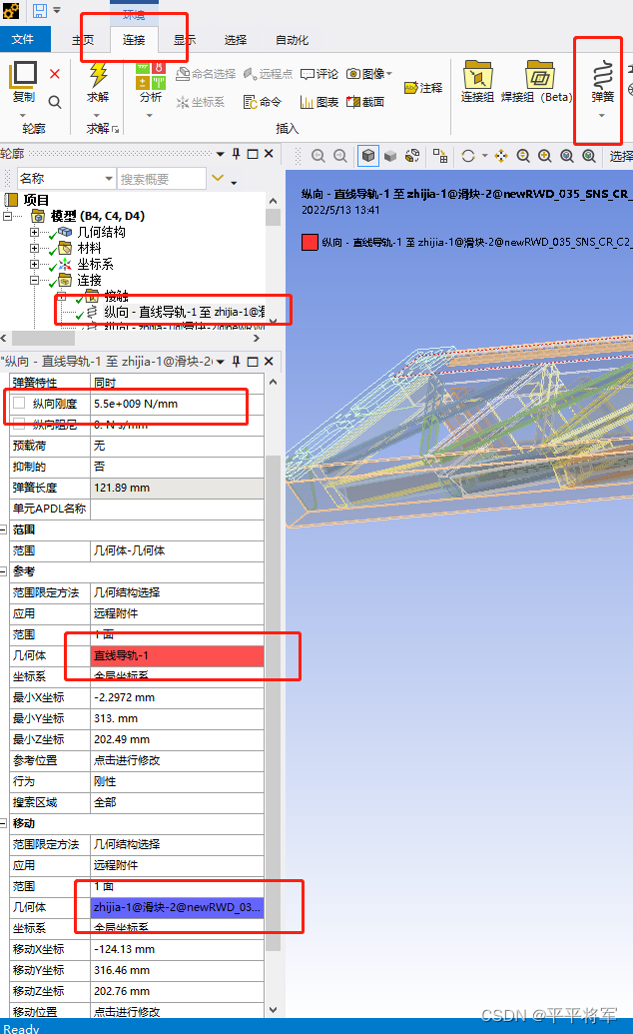
Task: Collapse the Model (模型) root node
Action: point(8,216)
